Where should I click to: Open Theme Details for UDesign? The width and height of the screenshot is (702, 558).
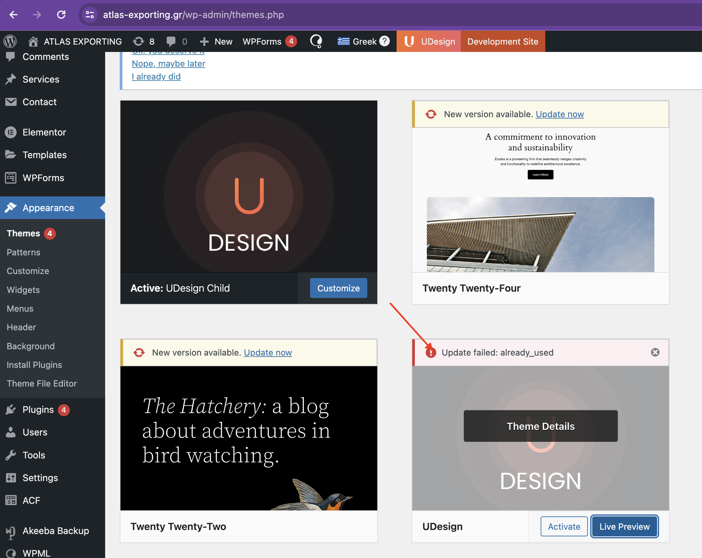541,426
